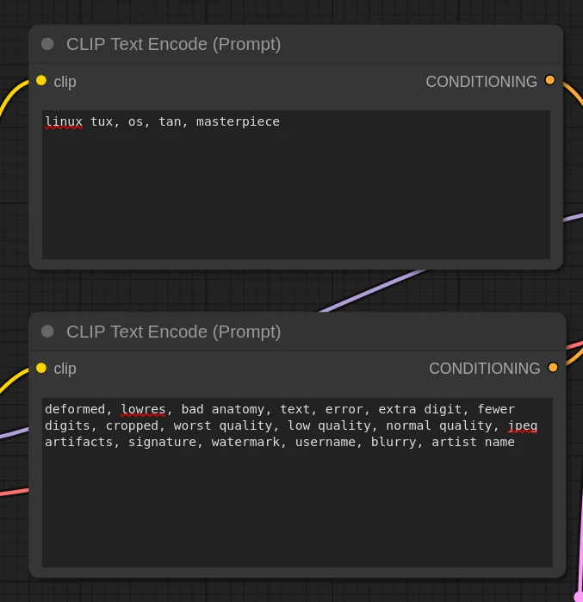Click the underlined word "jpeg" in the negative prompt
The width and height of the screenshot is (583, 602).
point(523,425)
